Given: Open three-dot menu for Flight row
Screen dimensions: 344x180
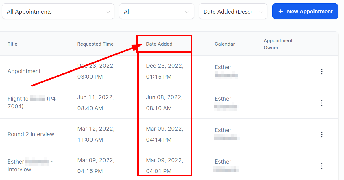Looking at the screenshot, I should [x=322, y=103].
